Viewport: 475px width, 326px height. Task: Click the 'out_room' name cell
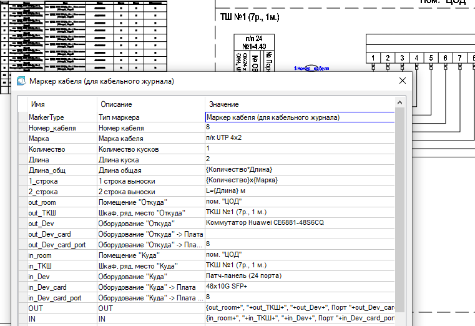[62, 202]
